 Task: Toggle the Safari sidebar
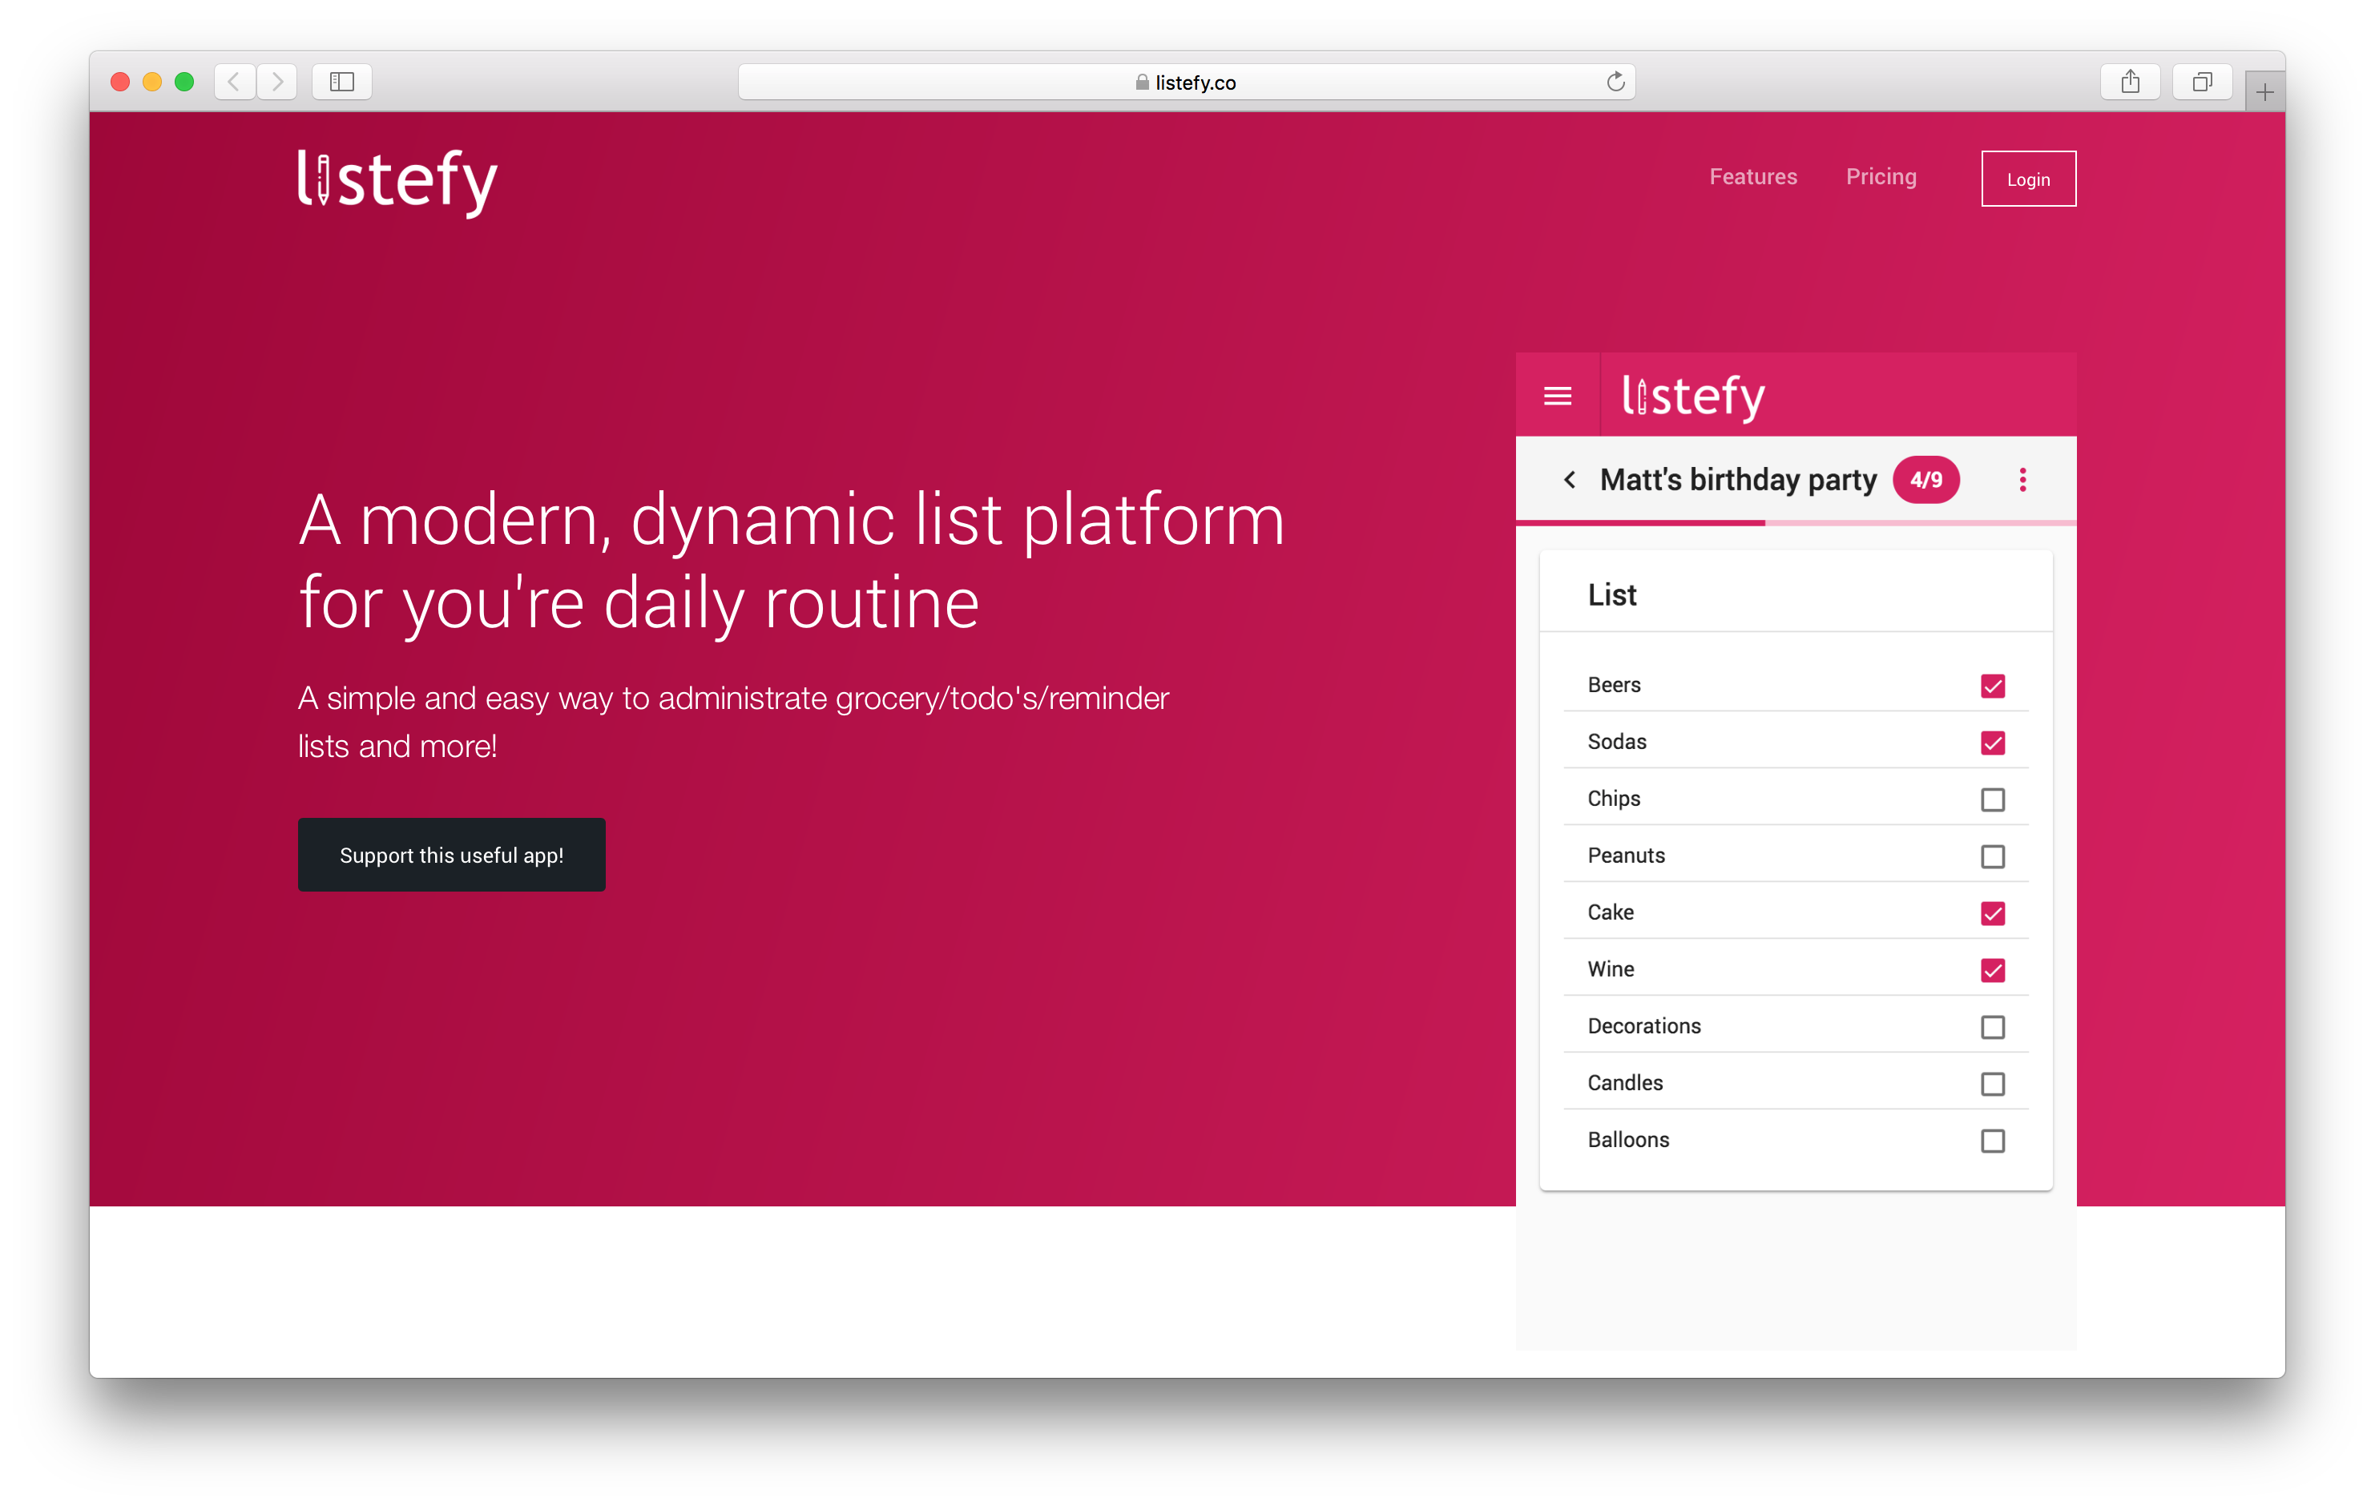(341, 82)
